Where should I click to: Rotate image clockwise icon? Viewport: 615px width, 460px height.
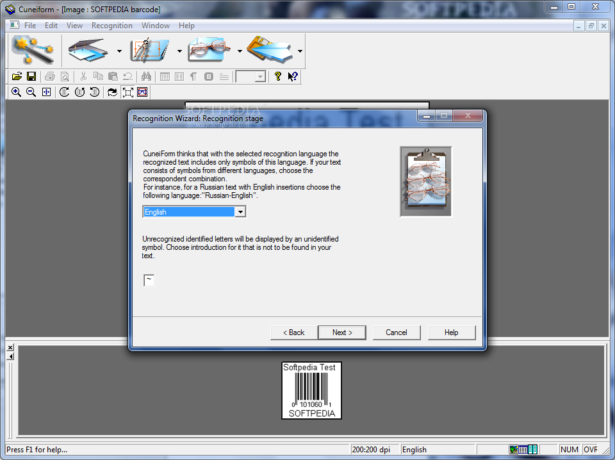tap(64, 92)
